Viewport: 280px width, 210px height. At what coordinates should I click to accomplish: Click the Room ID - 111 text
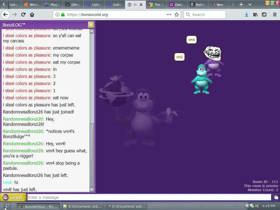pyautogui.click(x=265, y=182)
